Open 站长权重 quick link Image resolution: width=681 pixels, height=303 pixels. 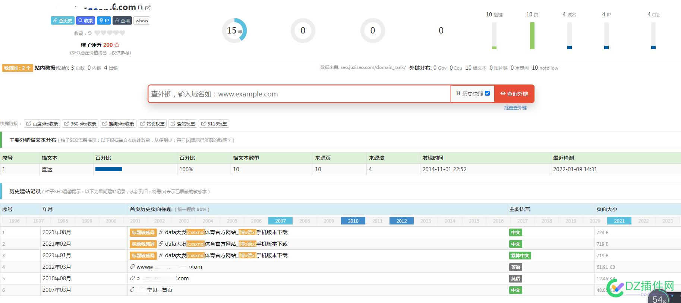click(152, 124)
